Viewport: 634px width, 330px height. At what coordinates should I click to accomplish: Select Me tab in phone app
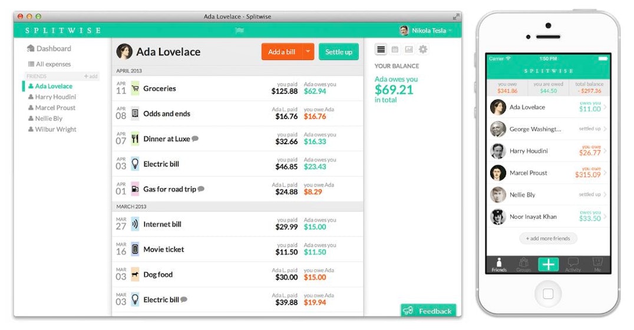tap(597, 265)
